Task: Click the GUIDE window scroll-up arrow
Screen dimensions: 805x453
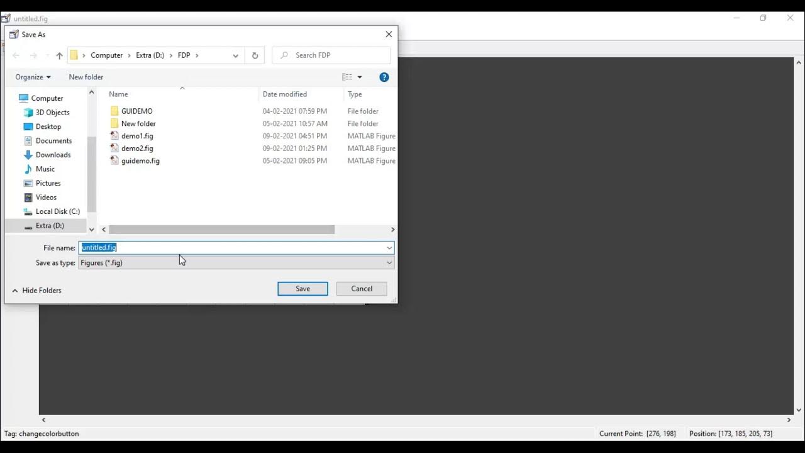Action: [799, 62]
